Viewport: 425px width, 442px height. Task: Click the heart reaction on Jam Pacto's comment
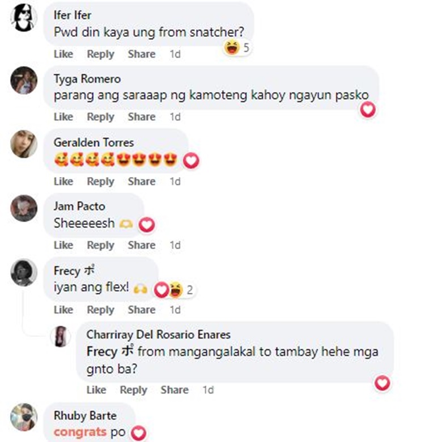click(147, 225)
